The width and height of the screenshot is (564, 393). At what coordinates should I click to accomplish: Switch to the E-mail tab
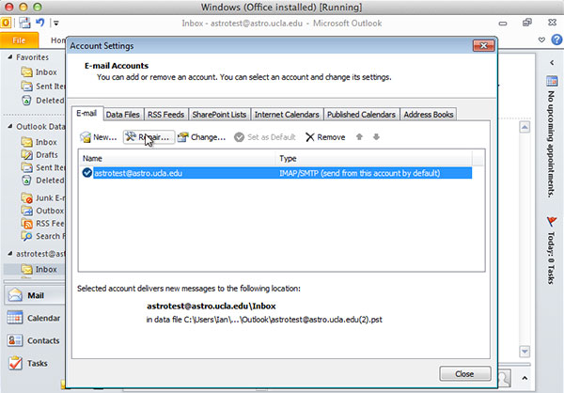[x=86, y=114]
